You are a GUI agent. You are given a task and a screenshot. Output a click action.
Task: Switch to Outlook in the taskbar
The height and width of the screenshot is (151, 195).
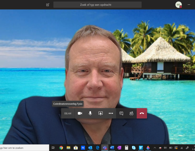pos(90,148)
